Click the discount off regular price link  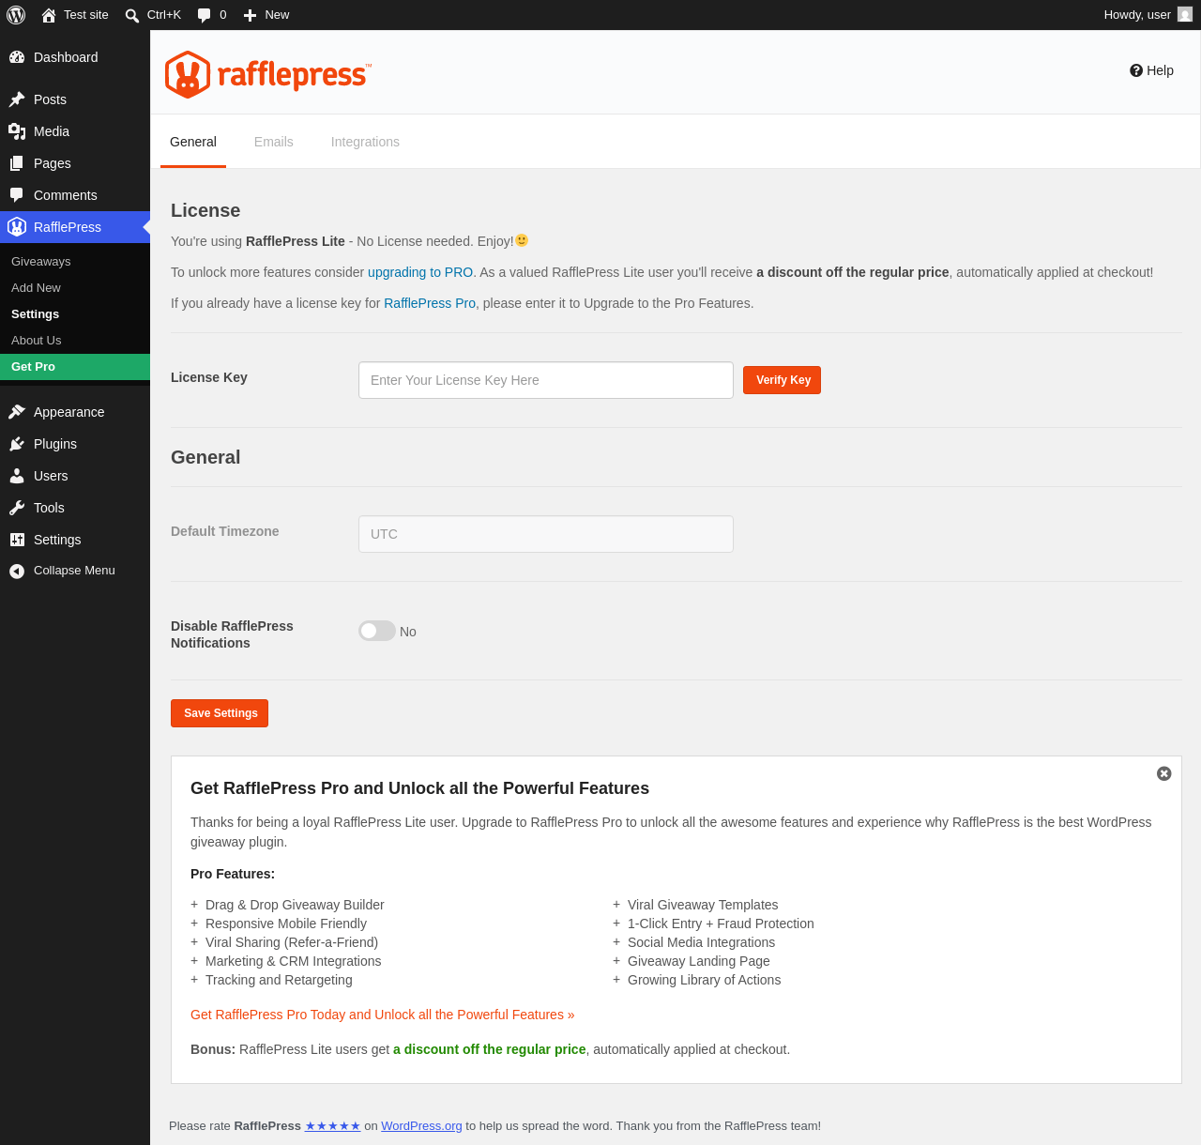click(489, 1049)
